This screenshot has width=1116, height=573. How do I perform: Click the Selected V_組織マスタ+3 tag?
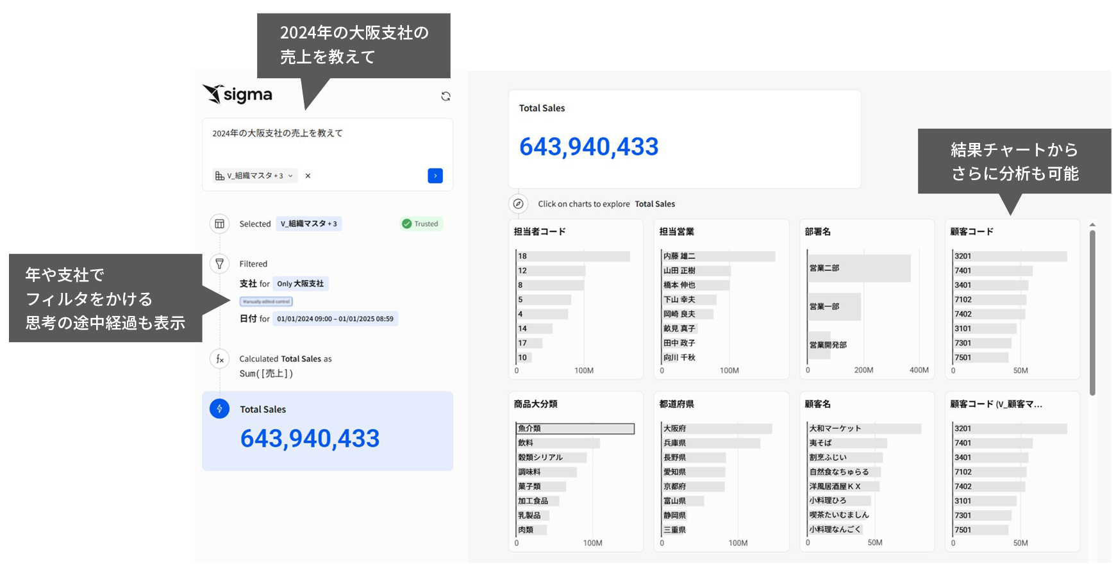click(x=308, y=224)
